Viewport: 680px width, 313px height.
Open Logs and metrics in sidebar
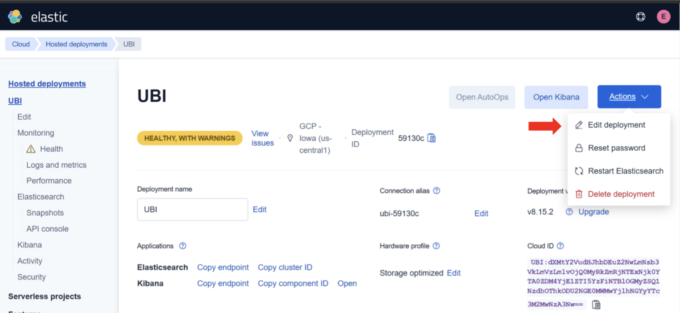(56, 165)
